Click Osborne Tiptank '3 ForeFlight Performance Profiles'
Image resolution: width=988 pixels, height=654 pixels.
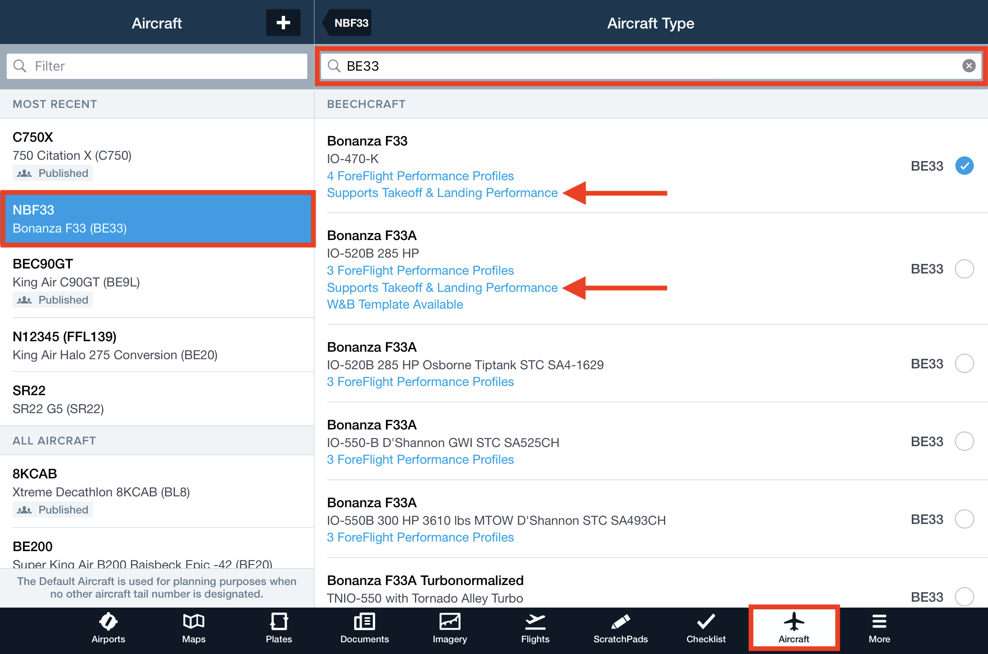pos(420,382)
